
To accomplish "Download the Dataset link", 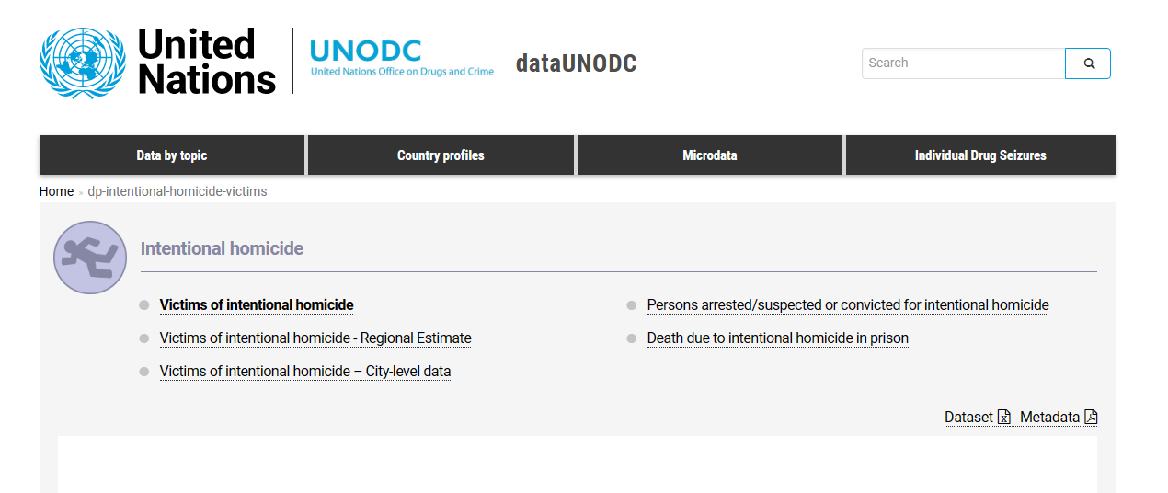I will [968, 418].
